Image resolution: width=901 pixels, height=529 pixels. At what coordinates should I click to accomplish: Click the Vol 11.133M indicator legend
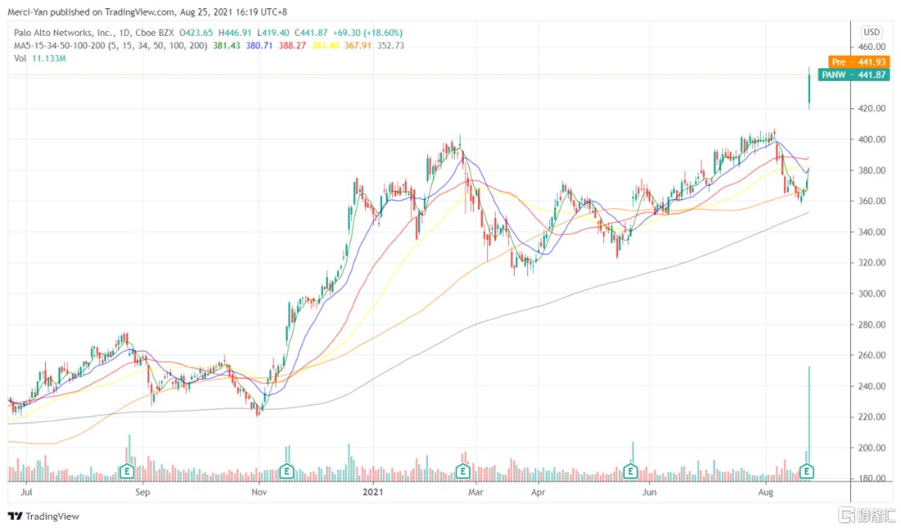click(41, 58)
